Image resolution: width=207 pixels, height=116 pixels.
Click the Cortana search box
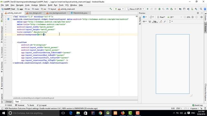point(33,113)
